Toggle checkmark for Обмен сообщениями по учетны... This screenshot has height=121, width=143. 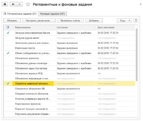pos(8,53)
